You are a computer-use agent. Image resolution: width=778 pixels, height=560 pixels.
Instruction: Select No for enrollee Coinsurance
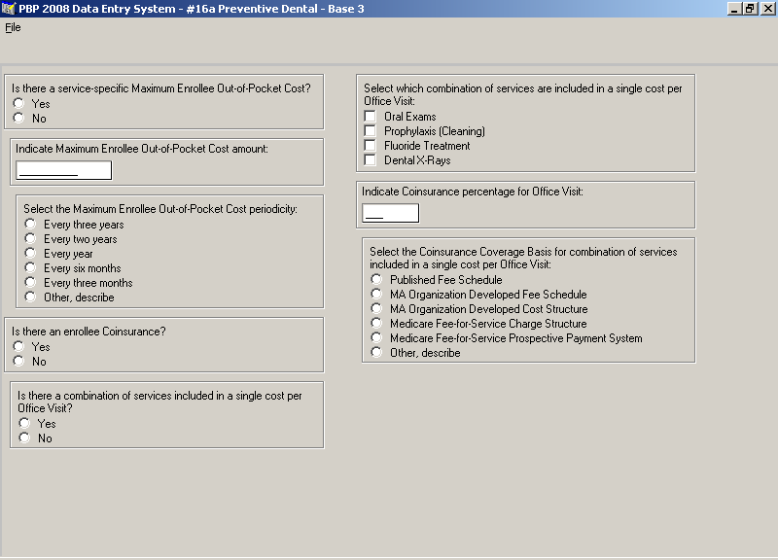click(x=18, y=361)
